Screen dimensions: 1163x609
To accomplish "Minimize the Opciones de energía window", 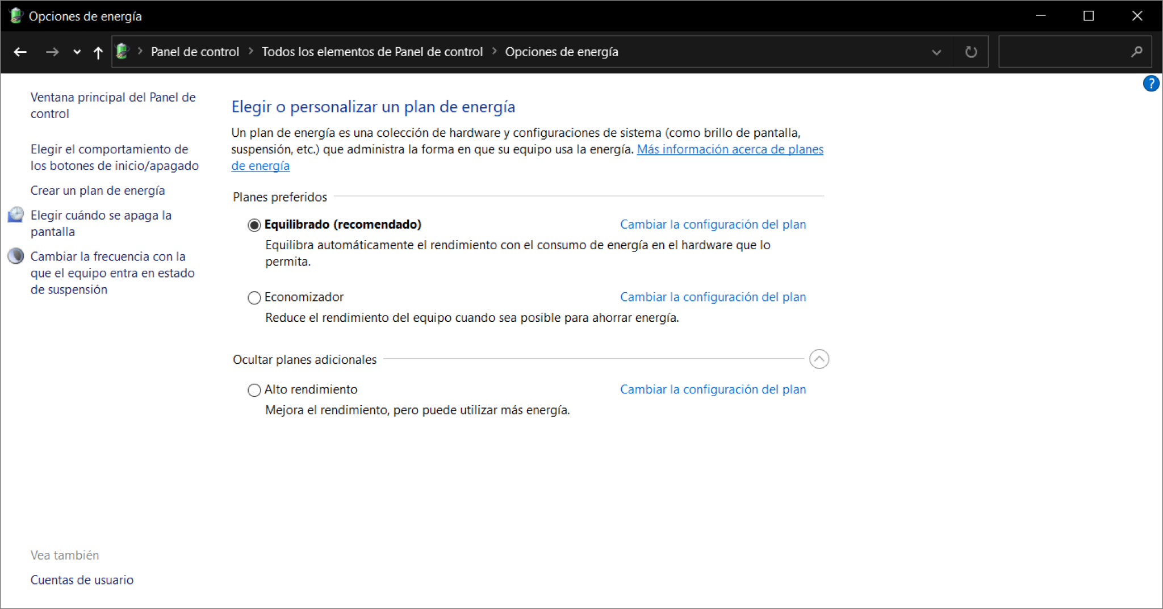I will coord(1040,16).
